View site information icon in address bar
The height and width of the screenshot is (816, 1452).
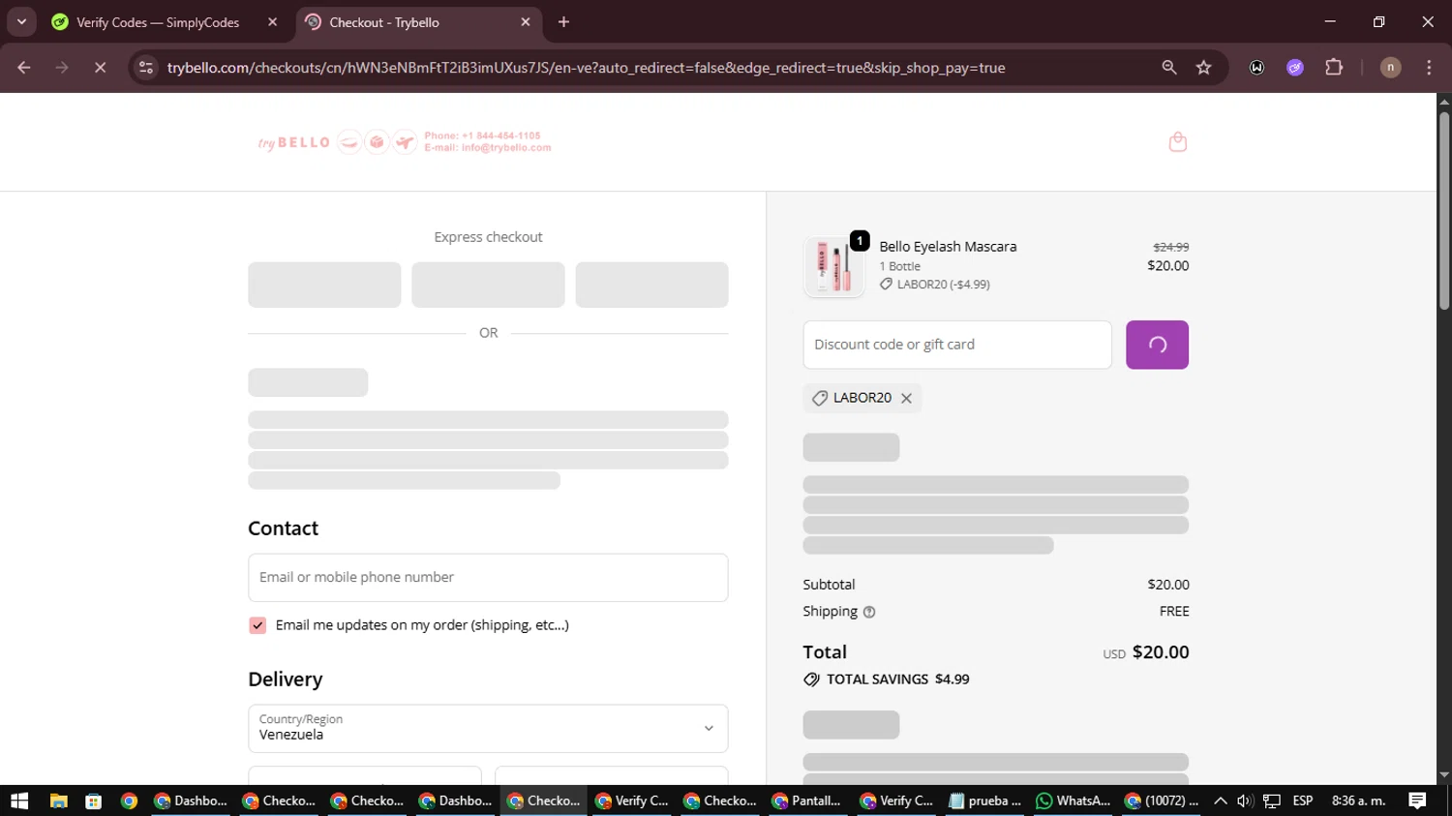146,68
